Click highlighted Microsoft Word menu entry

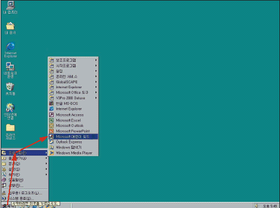pos(73,137)
